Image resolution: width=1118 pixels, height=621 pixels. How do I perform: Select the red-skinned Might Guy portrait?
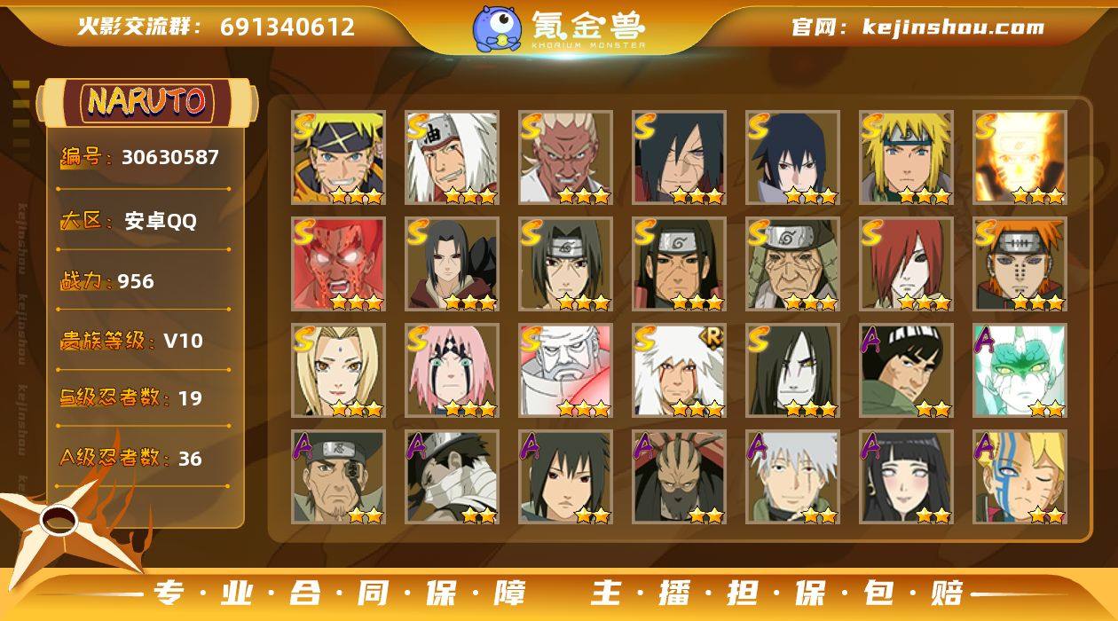point(338,264)
